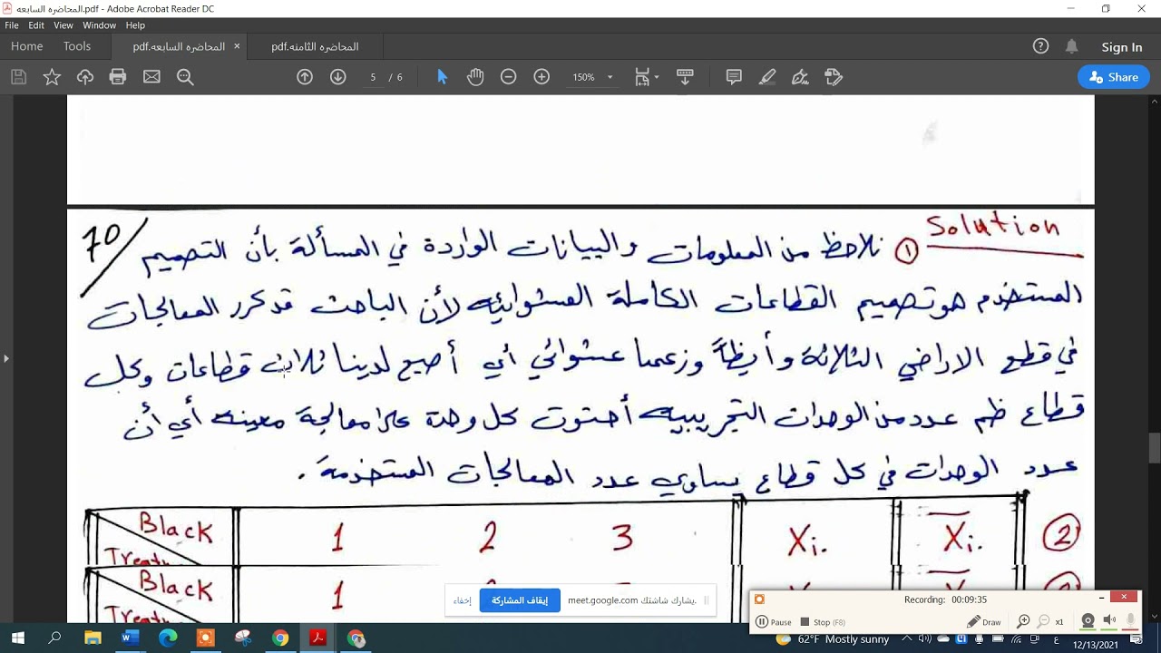
Task: Send file by email envelope icon
Action: pyautogui.click(x=151, y=77)
